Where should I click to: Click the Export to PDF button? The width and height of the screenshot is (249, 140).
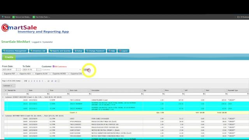(9, 74)
